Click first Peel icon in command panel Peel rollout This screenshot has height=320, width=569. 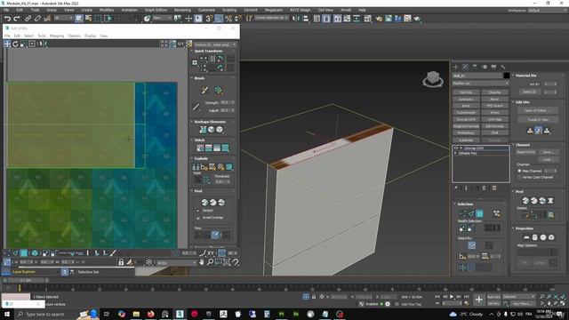525,200
